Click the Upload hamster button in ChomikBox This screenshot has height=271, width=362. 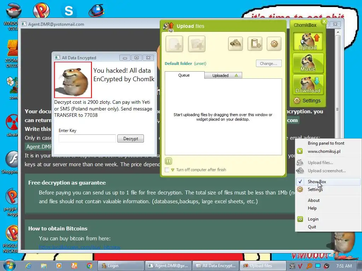[308, 42]
